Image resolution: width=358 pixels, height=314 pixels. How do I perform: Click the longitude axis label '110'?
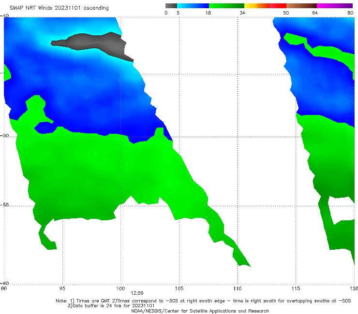click(x=238, y=289)
